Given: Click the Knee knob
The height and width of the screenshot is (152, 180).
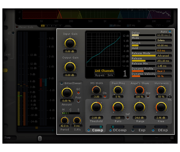Looking at the screenshot, I should (x=161, y=107).
